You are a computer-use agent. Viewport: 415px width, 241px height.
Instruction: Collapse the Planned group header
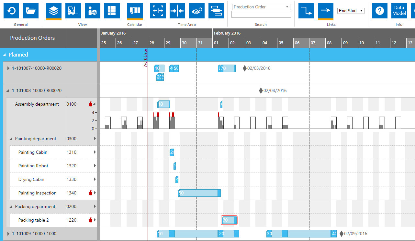point(5,55)
